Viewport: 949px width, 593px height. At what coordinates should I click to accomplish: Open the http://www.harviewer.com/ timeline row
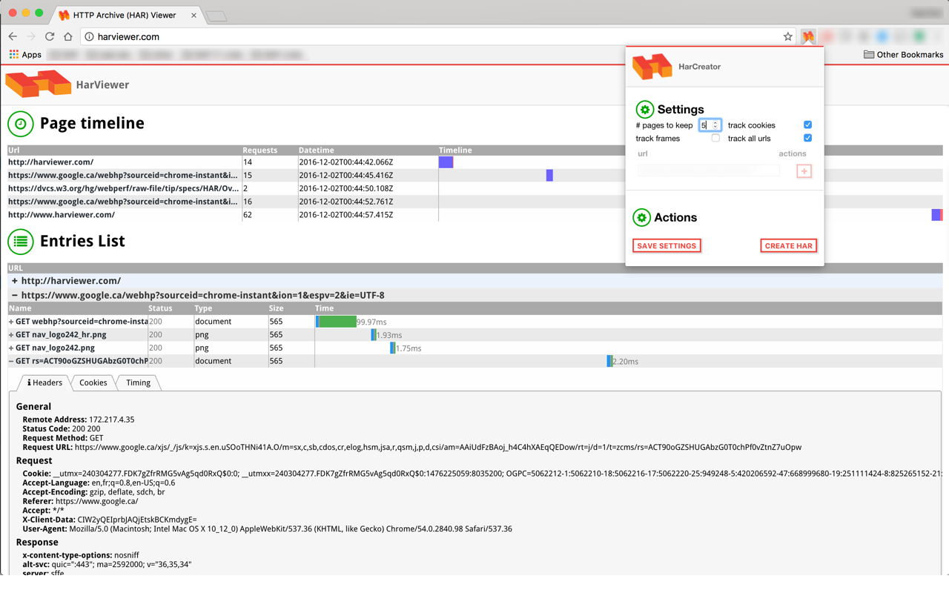pyautogui.click(x=474, y=215)
